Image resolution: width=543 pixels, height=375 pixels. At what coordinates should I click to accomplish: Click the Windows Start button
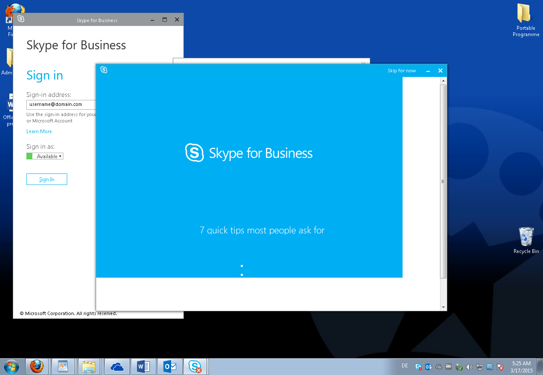(11, 366)
